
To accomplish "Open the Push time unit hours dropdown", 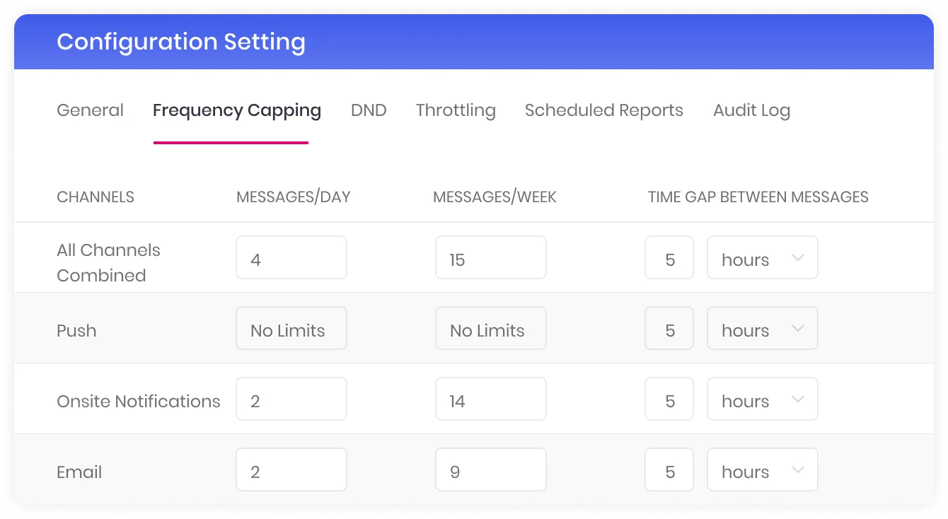I will (x=763, y=329).
